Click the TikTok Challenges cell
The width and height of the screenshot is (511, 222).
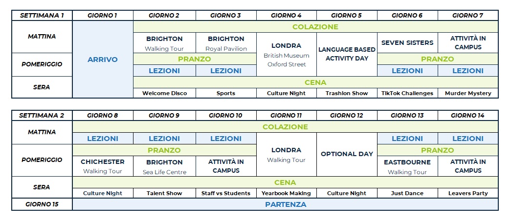[x=407, y=93]
